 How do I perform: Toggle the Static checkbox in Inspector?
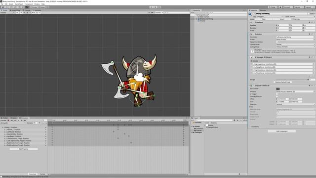pyautogui.click(x=308, y=14)
